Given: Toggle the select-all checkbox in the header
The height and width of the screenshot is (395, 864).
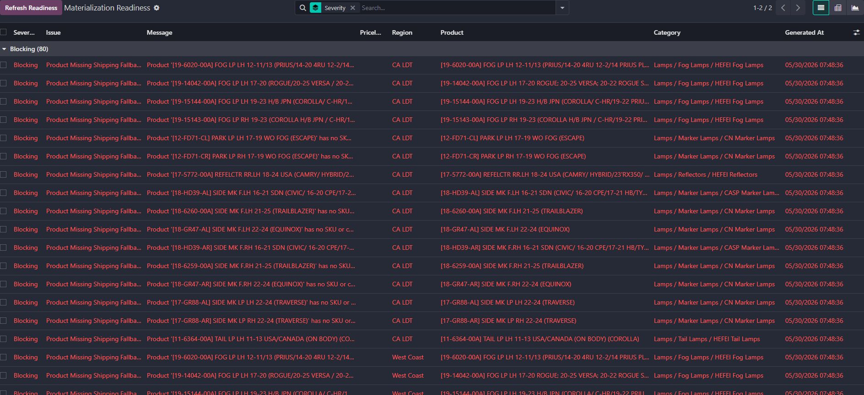Looking at the screenshot, I should [x=3, y=32].
